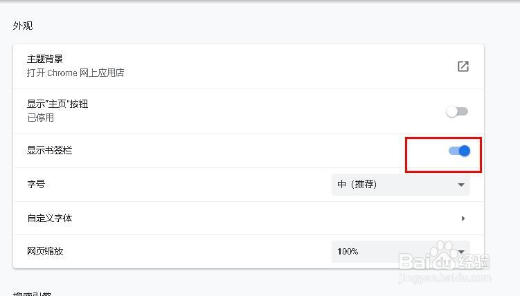Click the 显示书签栏 label text
The height and width of the screenshot is (296, 520).
click(49, 150)
